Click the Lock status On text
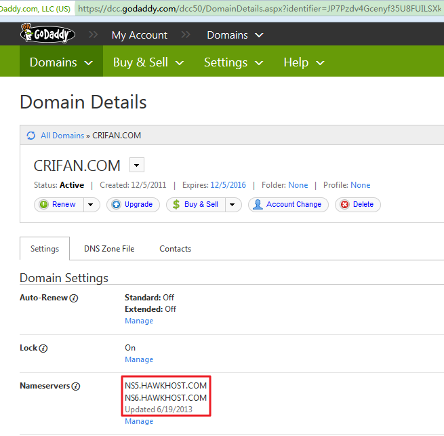Viewport: 444px width, 436px height. [130, 348]
